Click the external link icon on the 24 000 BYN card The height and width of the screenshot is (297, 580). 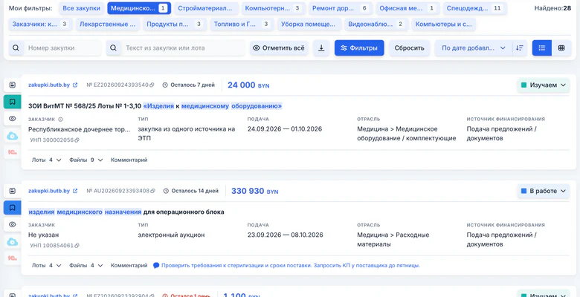[x=75, y=85]
